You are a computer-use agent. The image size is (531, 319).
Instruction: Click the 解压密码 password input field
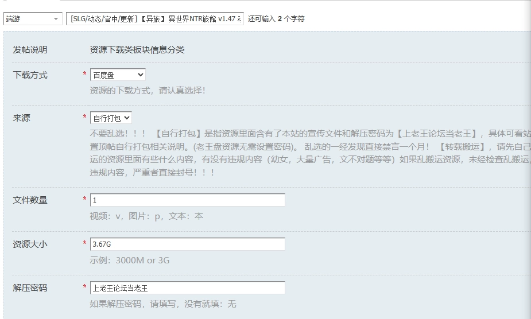pyautogui.click(x=188, y=288)
